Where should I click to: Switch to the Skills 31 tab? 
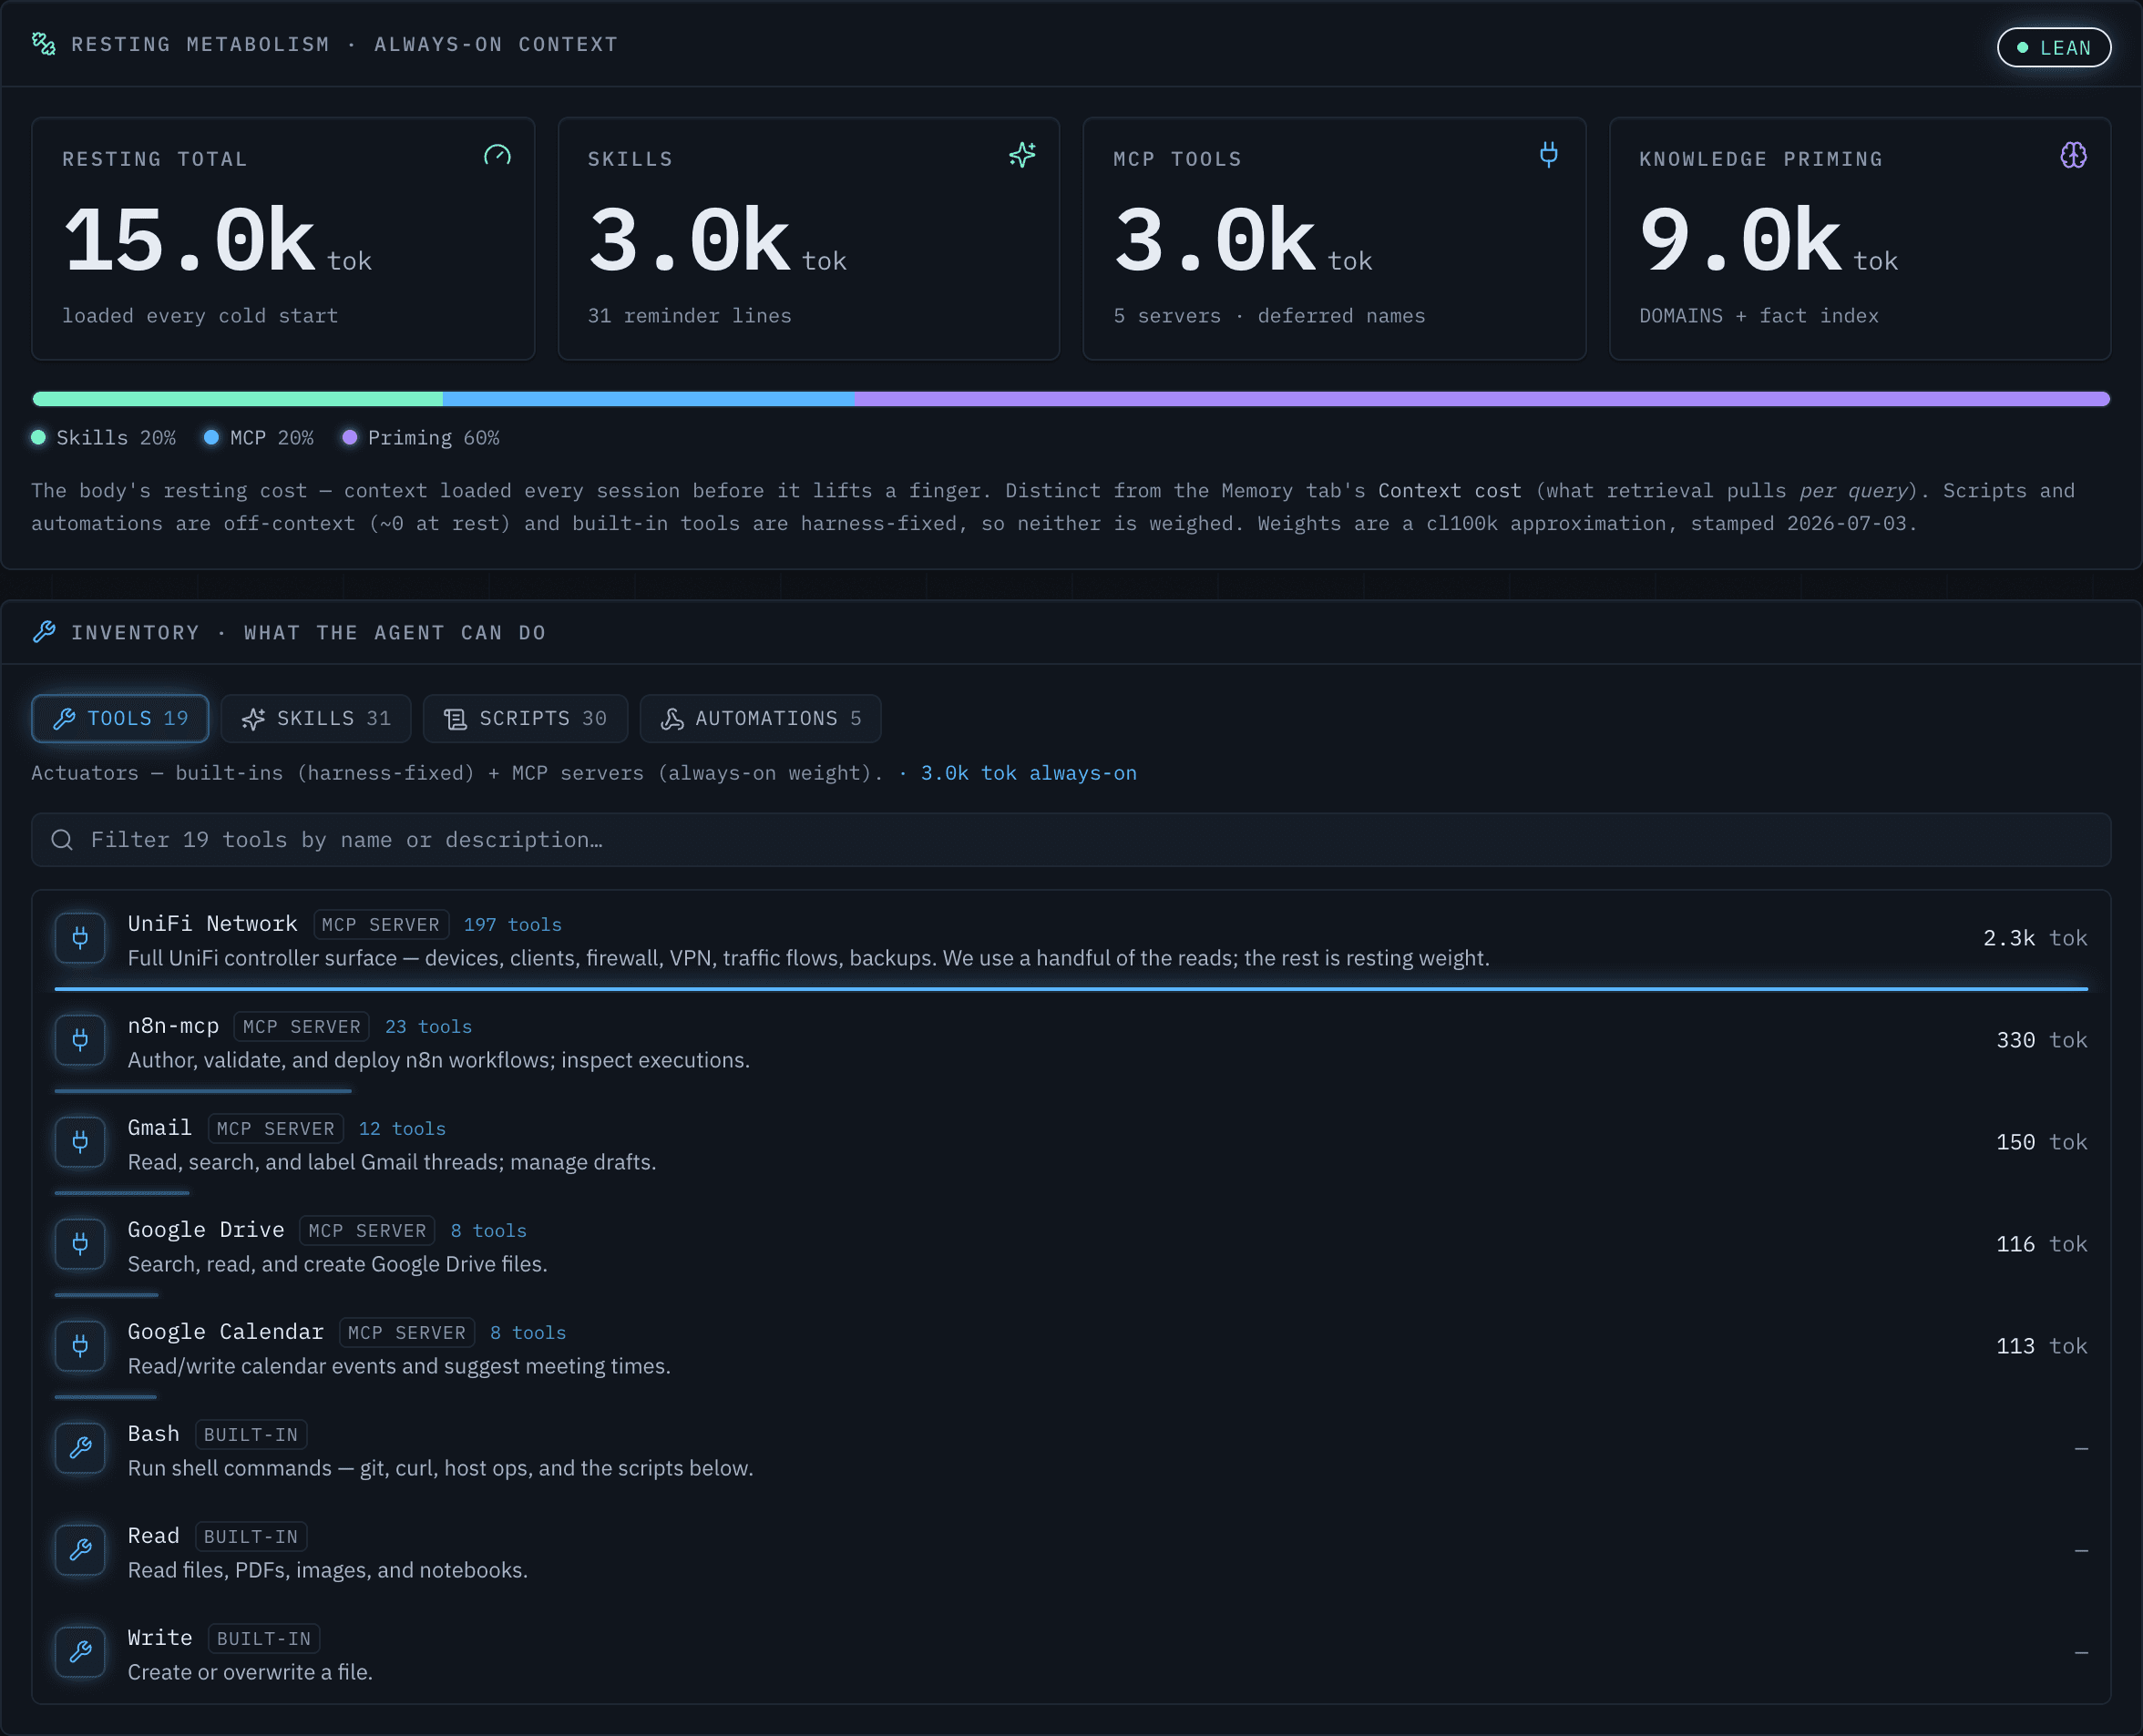coord(316,718)
